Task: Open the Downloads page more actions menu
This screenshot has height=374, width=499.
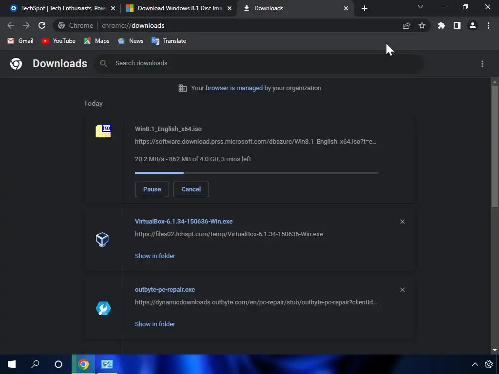Action: 482,64
